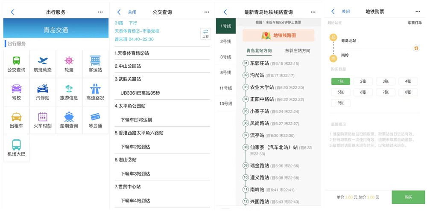Image resolution: width=427 pixels, height=211 pixels.
Task: Open more options in 地铁购票 header
Action: pos(418,12)
